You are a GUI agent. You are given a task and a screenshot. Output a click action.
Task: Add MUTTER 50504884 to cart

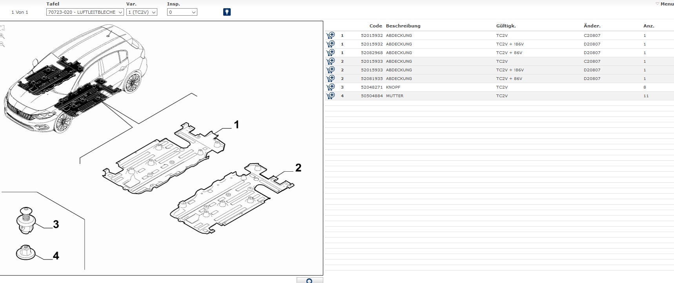pos(330,96)
